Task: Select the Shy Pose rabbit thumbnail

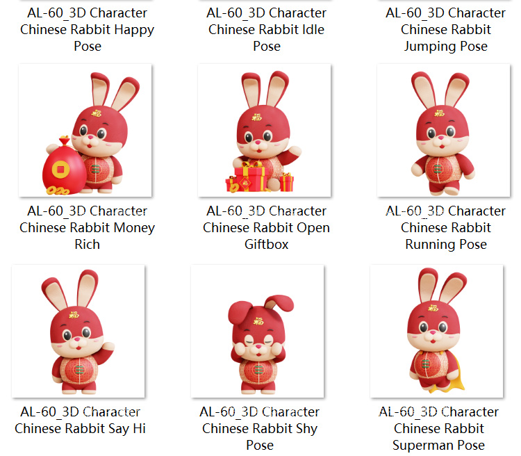Action: pyautogui.click(x=258, y=332)
